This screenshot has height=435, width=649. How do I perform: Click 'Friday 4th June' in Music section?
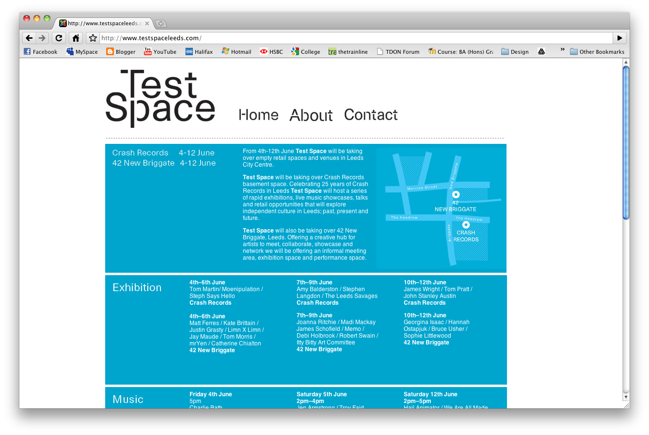coord(211,394)
